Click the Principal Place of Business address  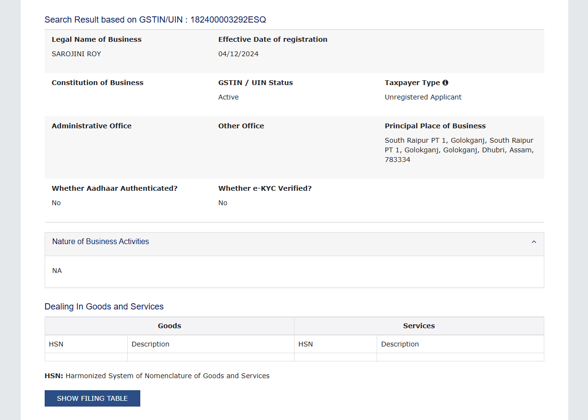[459, 150]
